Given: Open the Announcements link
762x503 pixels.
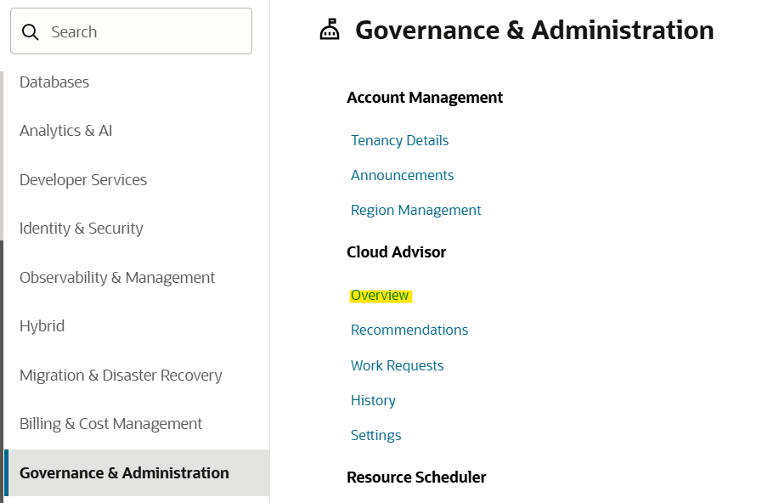Looking at the screenshot, I should [402, 176].
